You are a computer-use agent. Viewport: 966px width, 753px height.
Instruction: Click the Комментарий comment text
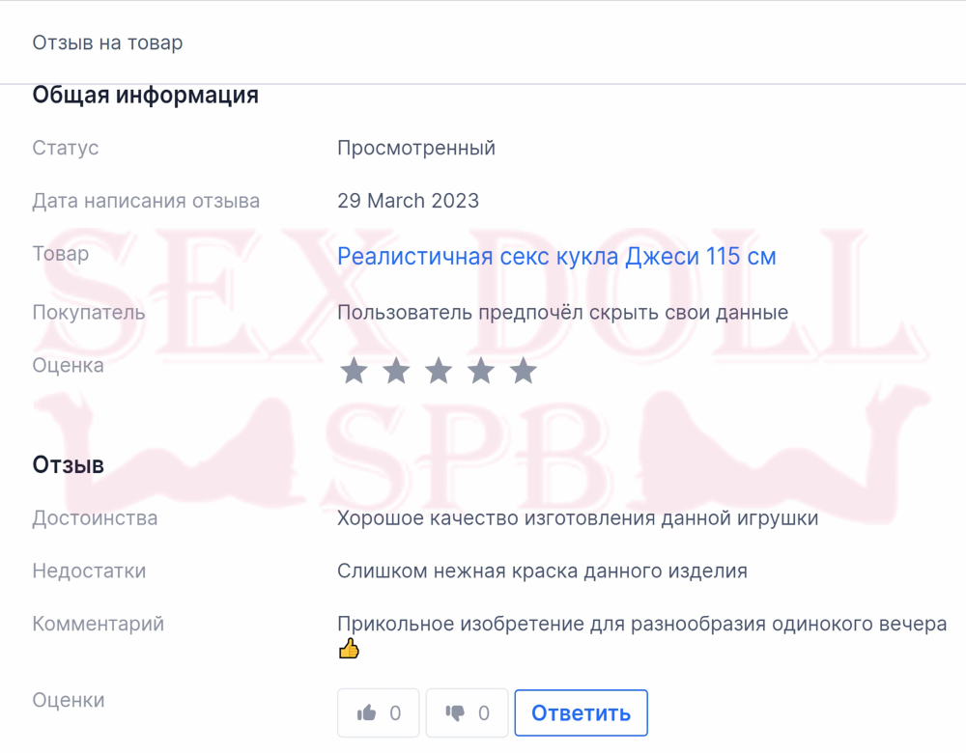[642, 624]
